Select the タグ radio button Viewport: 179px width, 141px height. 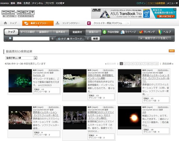59,39
